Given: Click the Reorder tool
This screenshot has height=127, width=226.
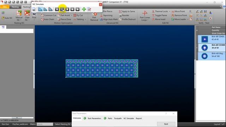Looking at the screenshot, I should pos(124,15).
